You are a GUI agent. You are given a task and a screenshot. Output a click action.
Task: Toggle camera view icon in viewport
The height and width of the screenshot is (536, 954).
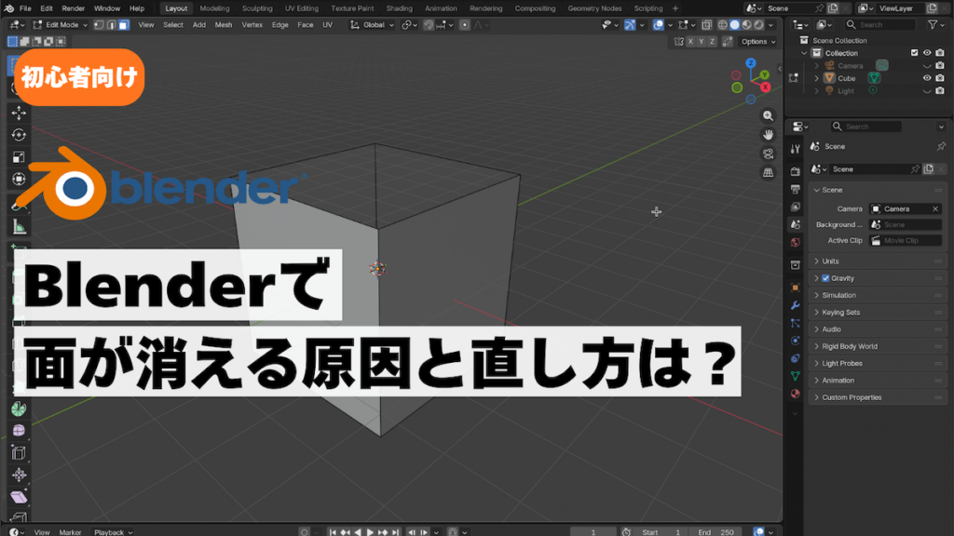[x=769, y=154]
